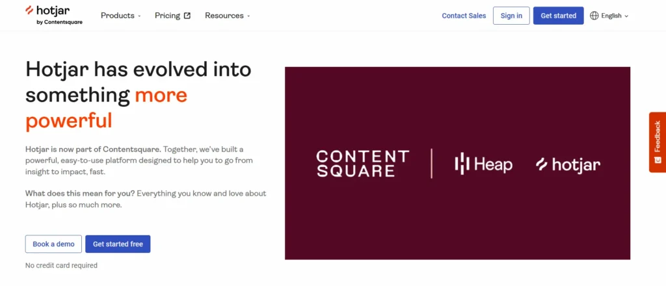Click the "more powerful" orange heading text

point(106,108)
